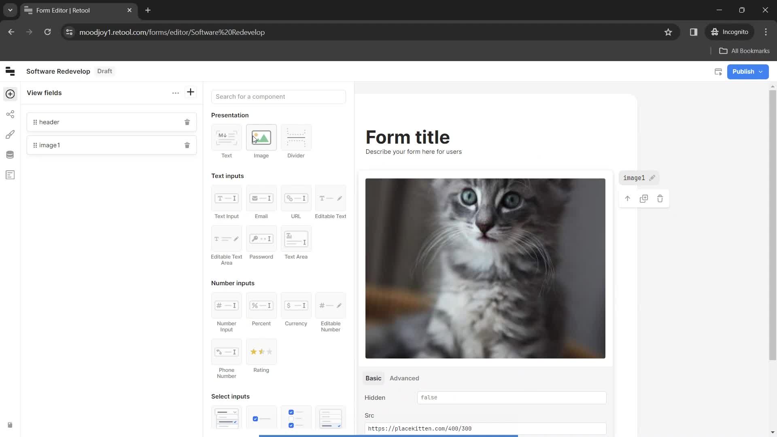The height and width of the screenshot is (437, 777).
Task: Check the second Select inputs checkbox
Action: tap(261, 418)
